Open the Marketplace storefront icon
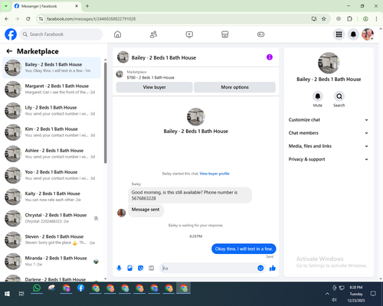 click(225, 34)
